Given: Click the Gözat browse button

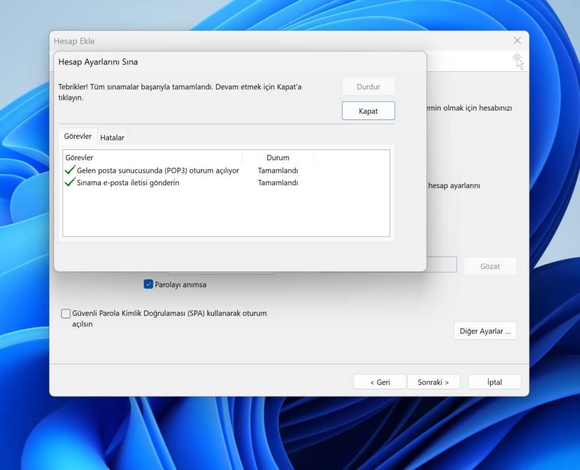Looking at the screenshot, I should click(490, 266).
